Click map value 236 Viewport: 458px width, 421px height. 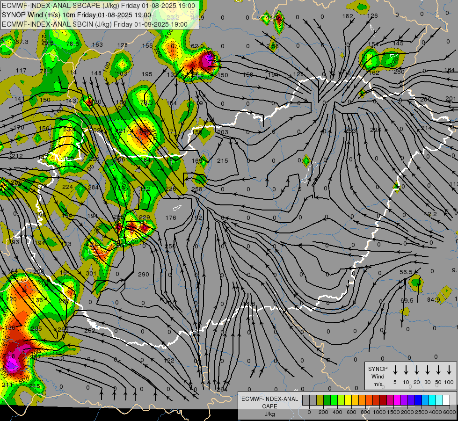click(x=171, y=189)
